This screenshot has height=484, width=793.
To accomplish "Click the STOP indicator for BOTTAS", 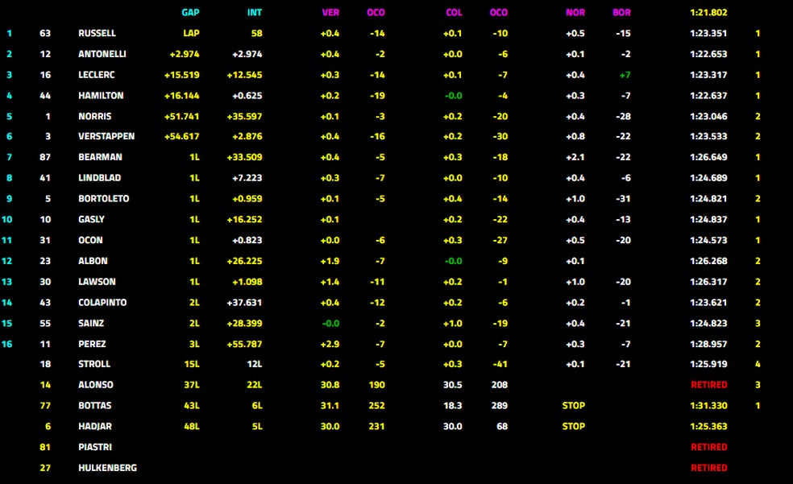I will (573, 405).
